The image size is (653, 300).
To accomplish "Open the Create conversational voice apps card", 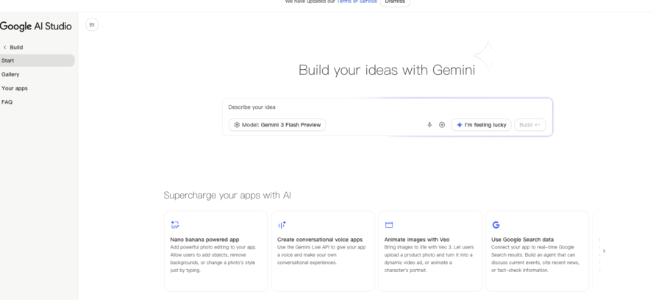I will click(x=323, y=251).
